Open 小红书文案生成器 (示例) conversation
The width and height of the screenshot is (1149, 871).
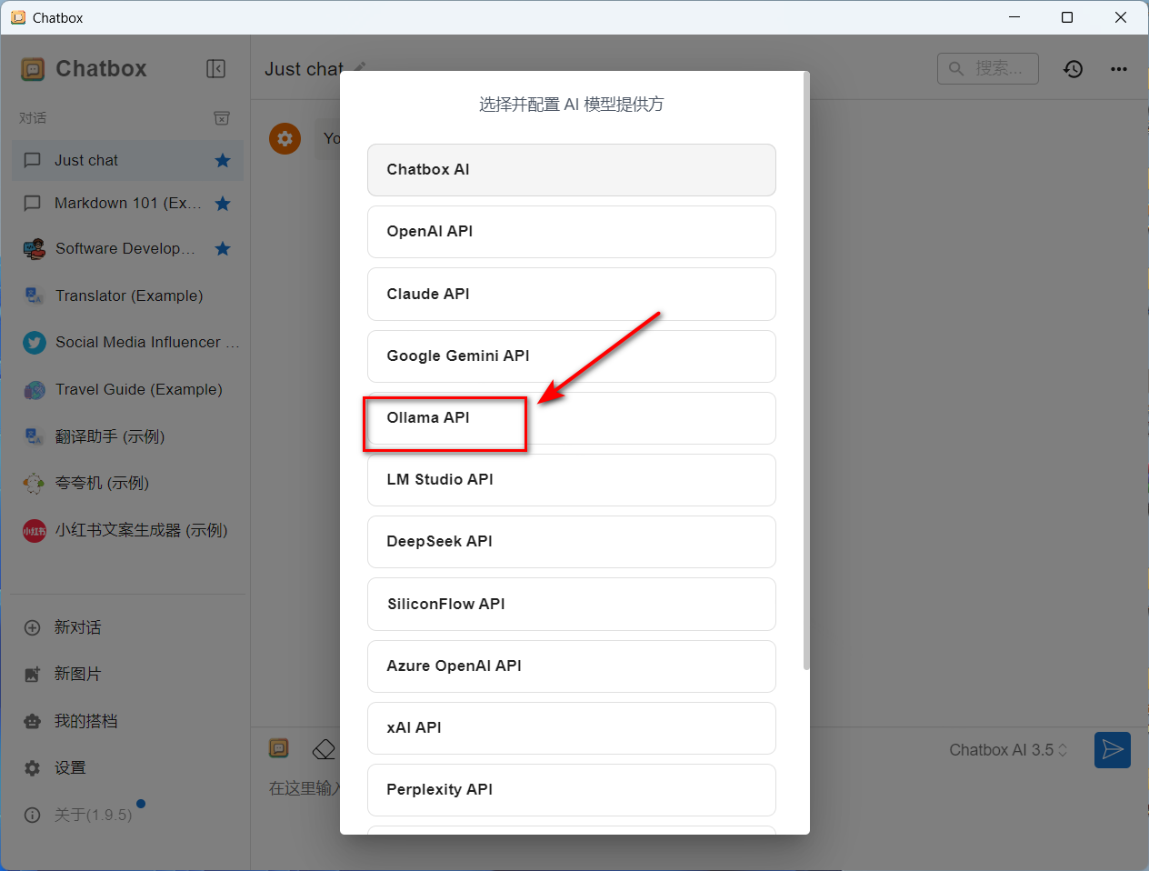[127, 531]
